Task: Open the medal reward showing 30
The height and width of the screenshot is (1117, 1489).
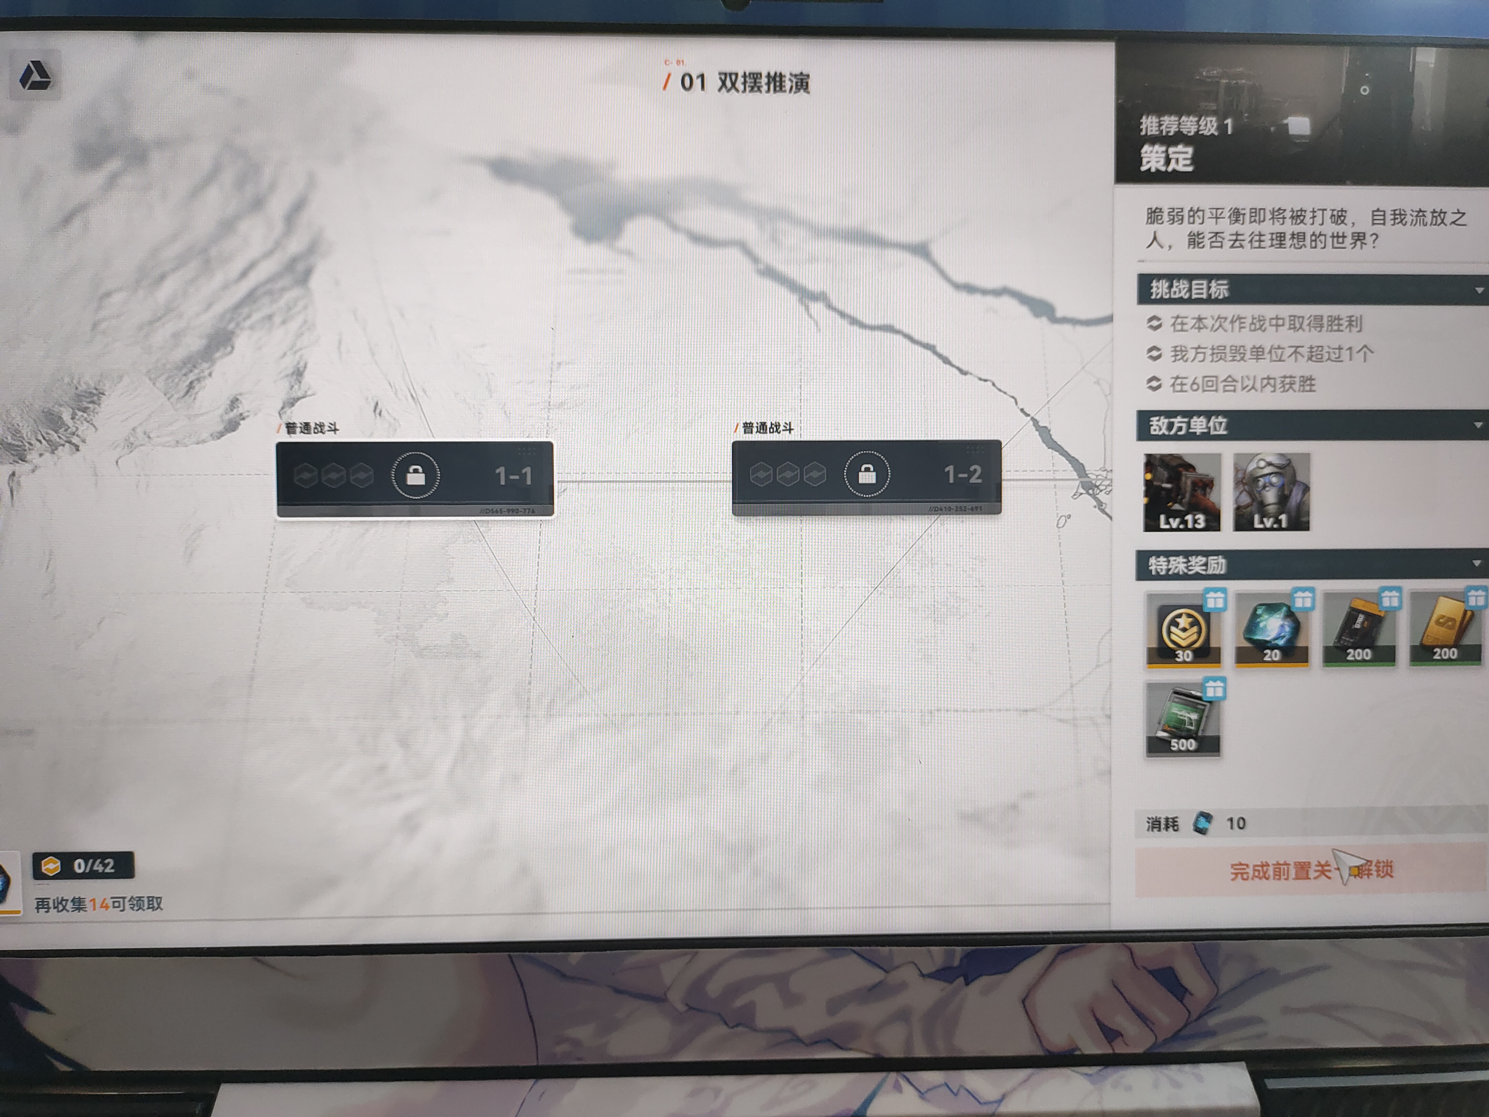Action: [1184, 630]
